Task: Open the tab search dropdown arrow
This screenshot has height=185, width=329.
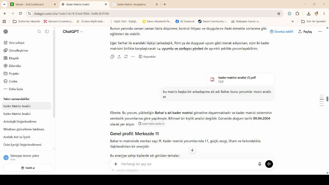Action: (x=4, y=4)
